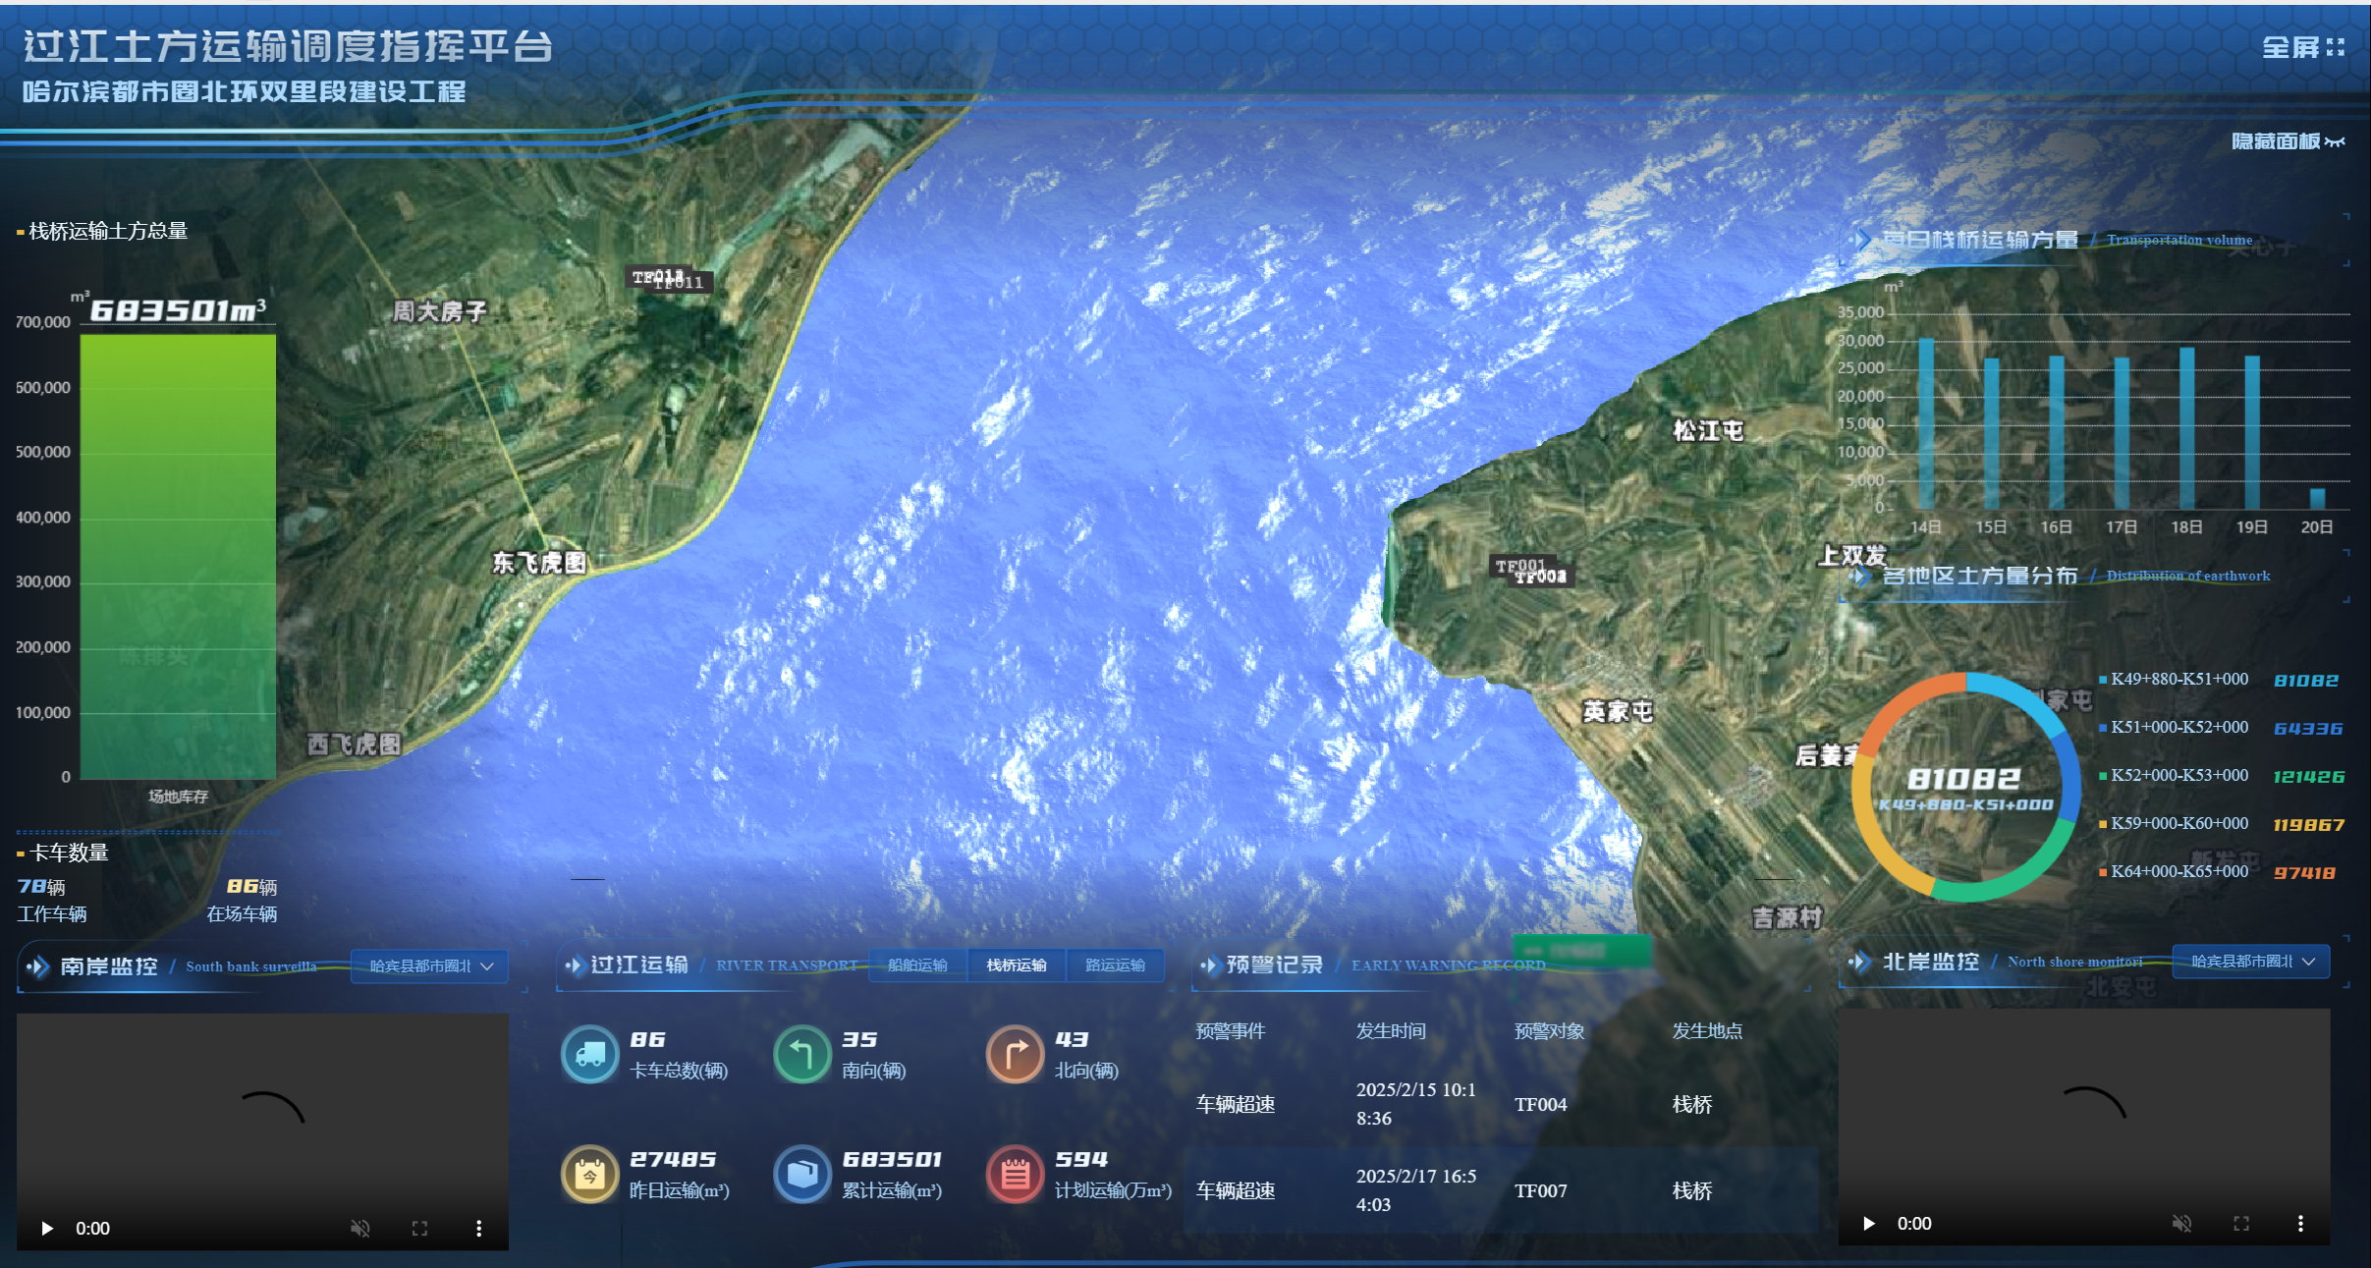Click the 各地区土方量分布 section arrow icon

coord(1858,576)
